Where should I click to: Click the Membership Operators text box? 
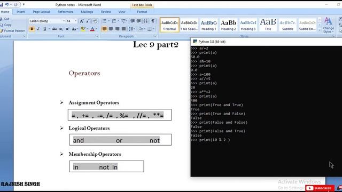107,166
